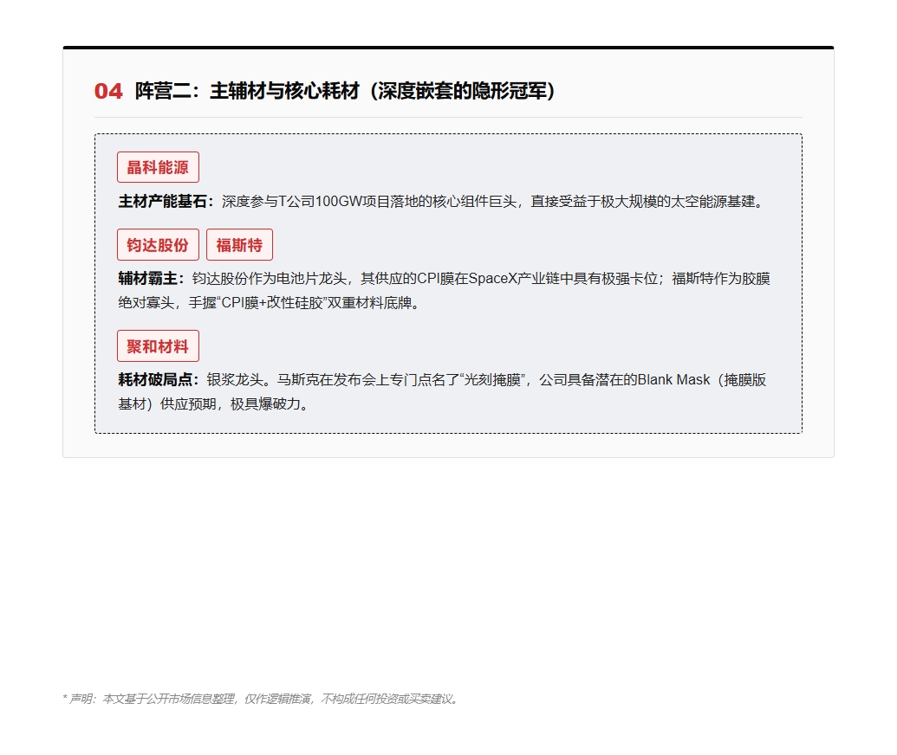Click the disclaimer starting with 声明
Image resolution: width=897 pixels, height=755 pixels.
[x=261, y=699]
